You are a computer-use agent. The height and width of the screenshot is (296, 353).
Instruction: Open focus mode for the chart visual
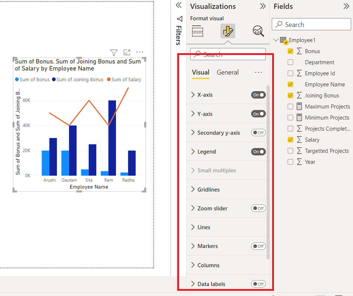point(127,53)
